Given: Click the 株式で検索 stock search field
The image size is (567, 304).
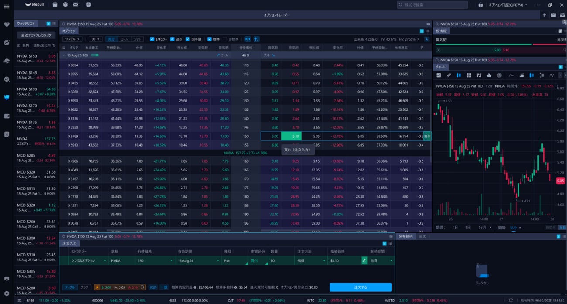Looking at the screenshot, I should 433,5.
